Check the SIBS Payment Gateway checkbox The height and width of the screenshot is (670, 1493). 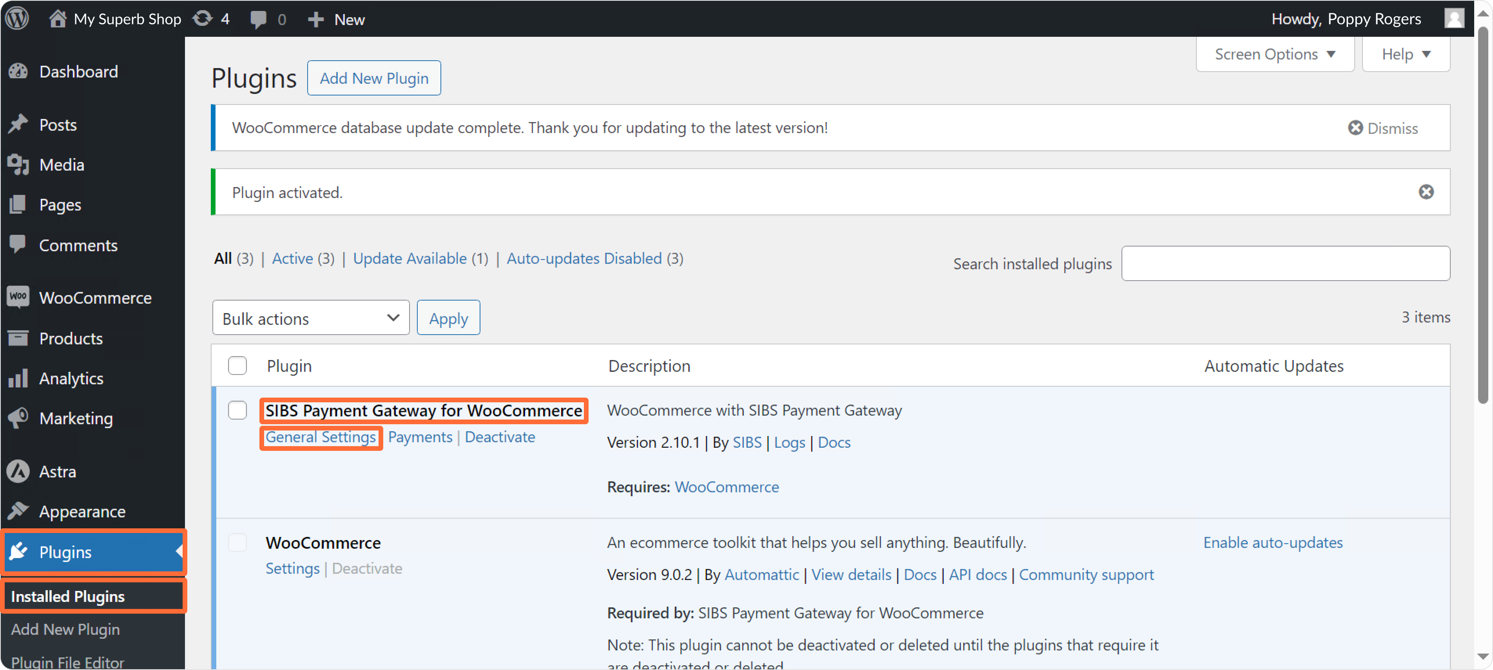[x=237, y=410]
